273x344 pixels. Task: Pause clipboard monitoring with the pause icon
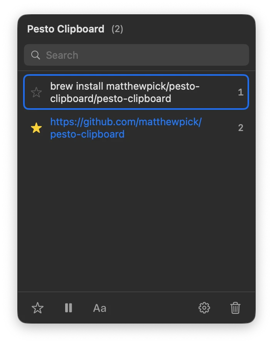[x=69, y=308]
